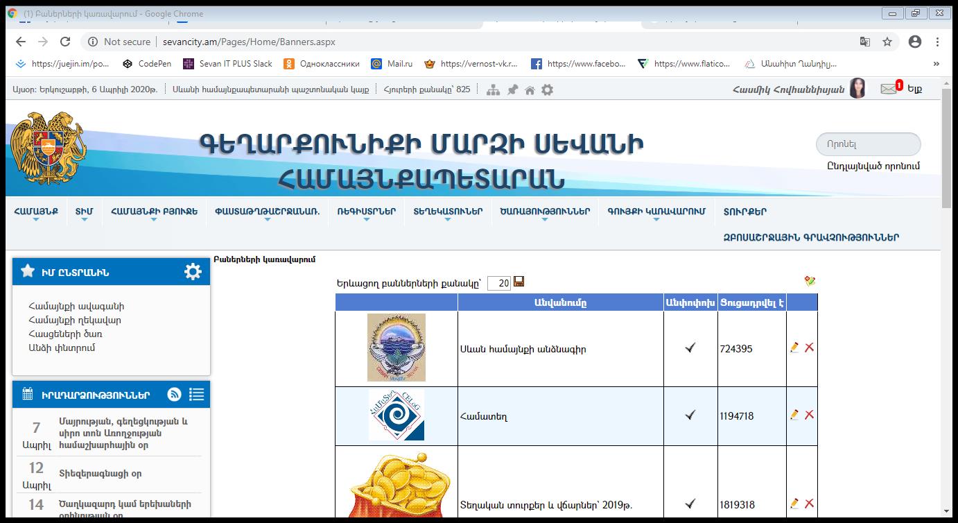
Task: Open the ՏՈՒՐՔԵՐ menu item
Action: coord(745,212)
